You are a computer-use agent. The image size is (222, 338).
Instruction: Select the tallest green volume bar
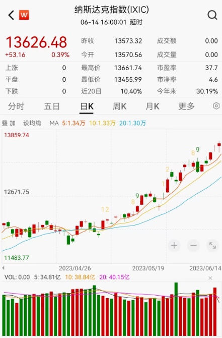(176, 309)
